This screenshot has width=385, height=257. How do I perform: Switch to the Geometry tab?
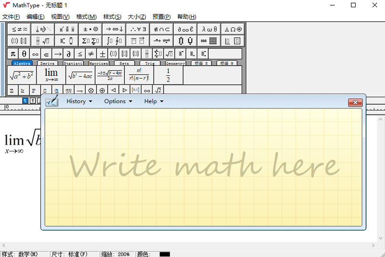point(175,63)
